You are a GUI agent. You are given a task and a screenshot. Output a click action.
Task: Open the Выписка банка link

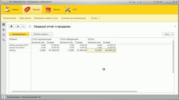tap(10, 18)
